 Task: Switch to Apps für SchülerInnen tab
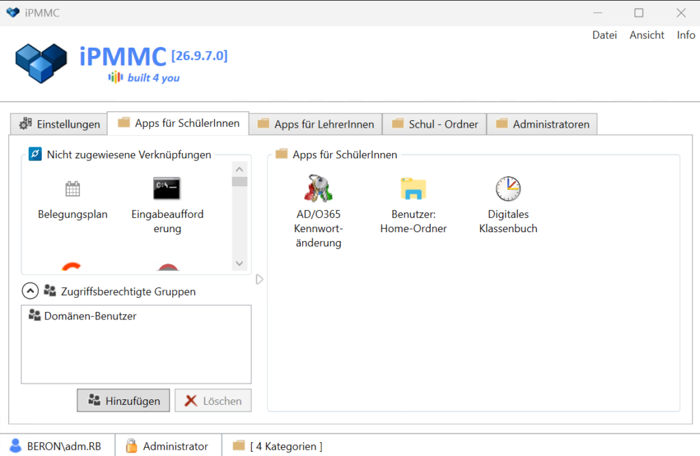pos(178,123)
